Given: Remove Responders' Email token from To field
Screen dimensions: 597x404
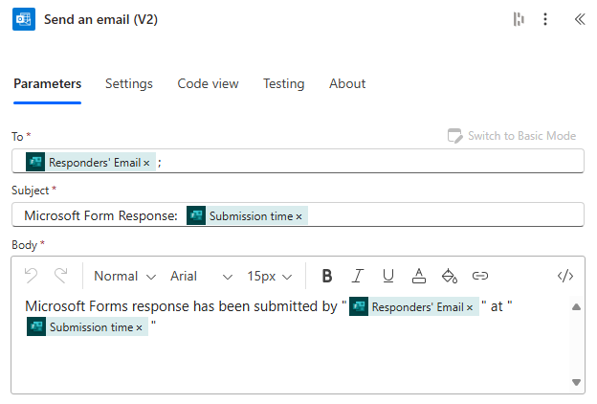Looking at the screenshot, I should 146,163.
